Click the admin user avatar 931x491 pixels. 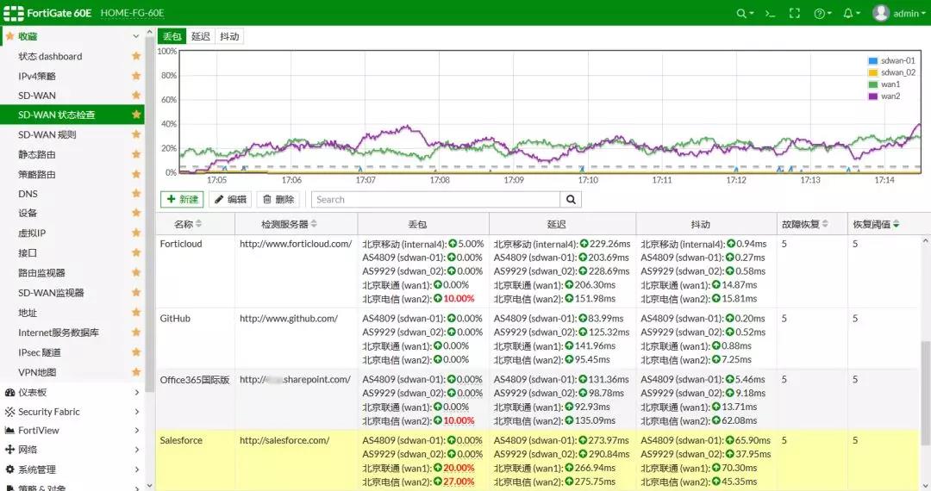tap(881, 13)
